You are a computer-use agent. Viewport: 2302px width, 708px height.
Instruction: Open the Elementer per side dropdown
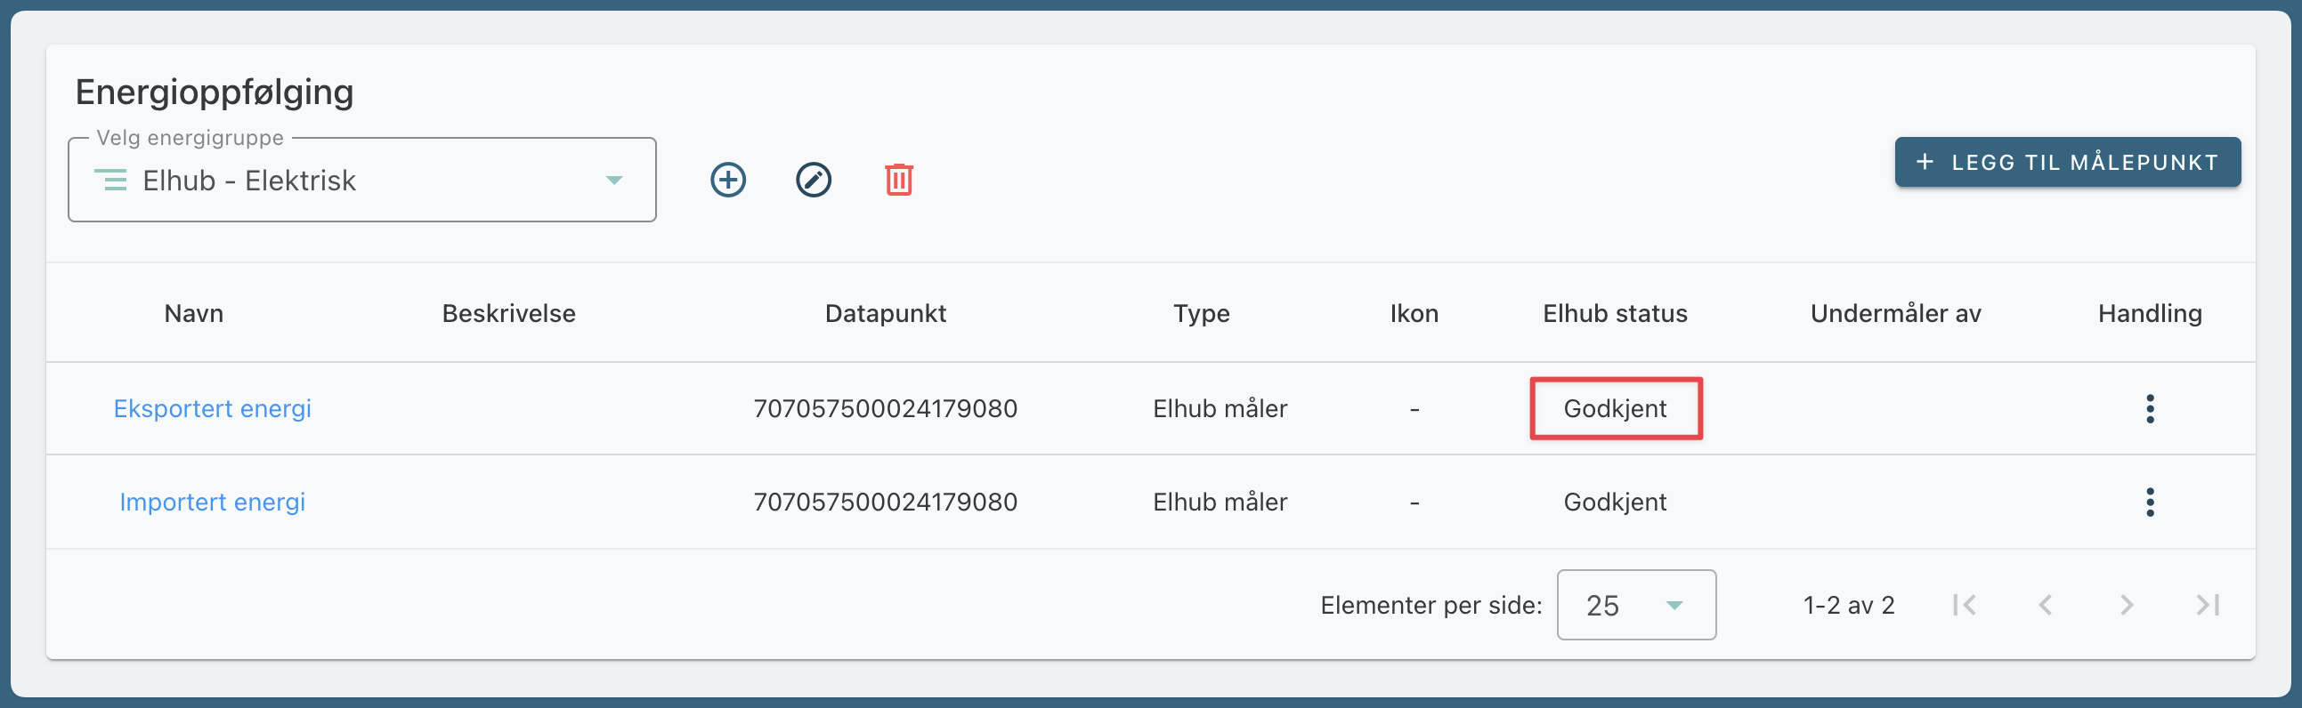coord(1635,606)
